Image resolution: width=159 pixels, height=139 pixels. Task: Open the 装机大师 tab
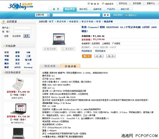tap(125, 9)
